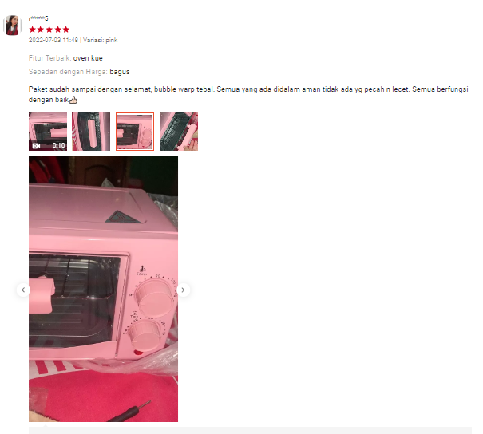
Task: Click the 0:10 video duration label
Action: 58,145
